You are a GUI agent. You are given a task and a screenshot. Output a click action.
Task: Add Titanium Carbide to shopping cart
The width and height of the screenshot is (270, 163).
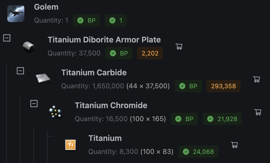click(x=256, y=79)
